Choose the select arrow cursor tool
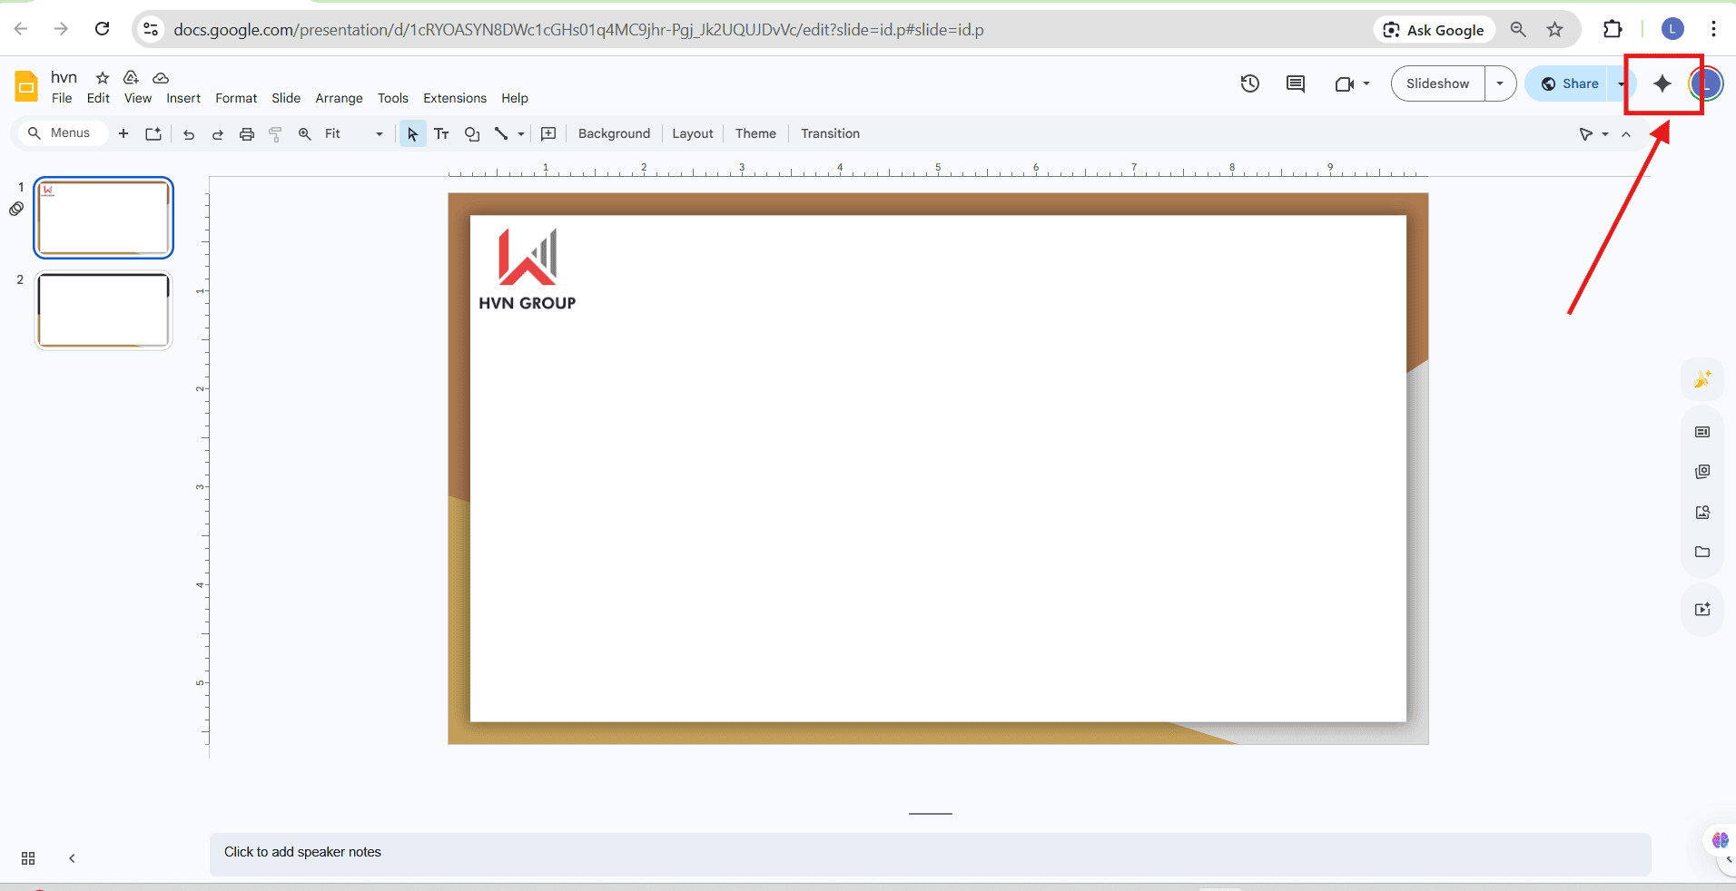 pyautogui.click(x=412, y=133)
